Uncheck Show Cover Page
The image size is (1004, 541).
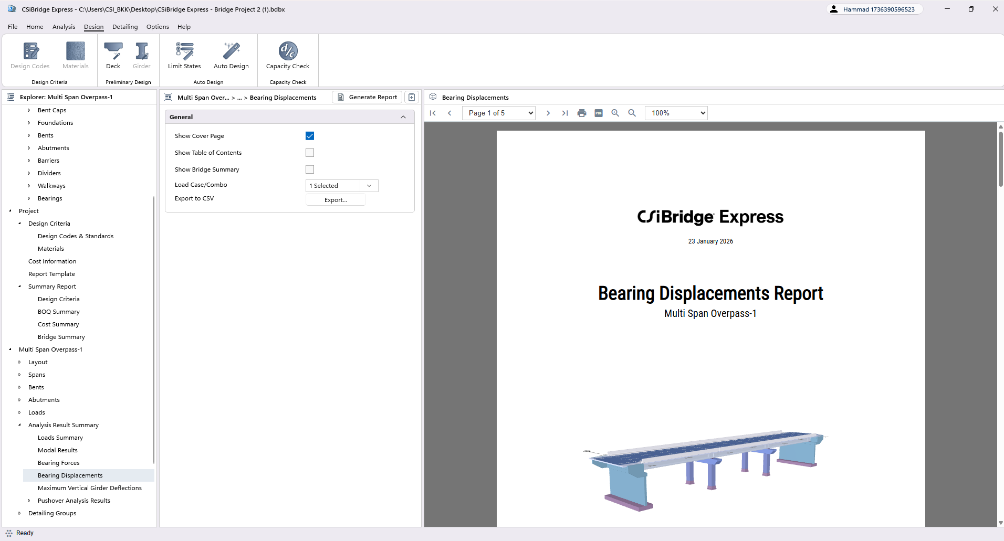point(310,135)
